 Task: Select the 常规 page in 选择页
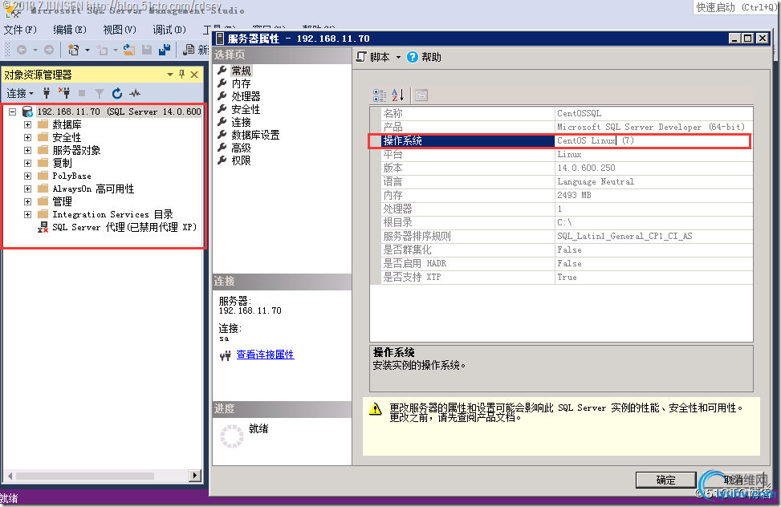coord(241,71)
